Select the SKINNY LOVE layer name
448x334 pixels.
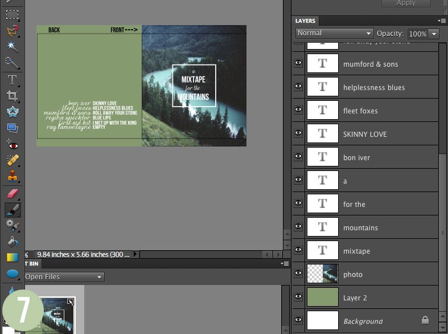pos(365,134)
